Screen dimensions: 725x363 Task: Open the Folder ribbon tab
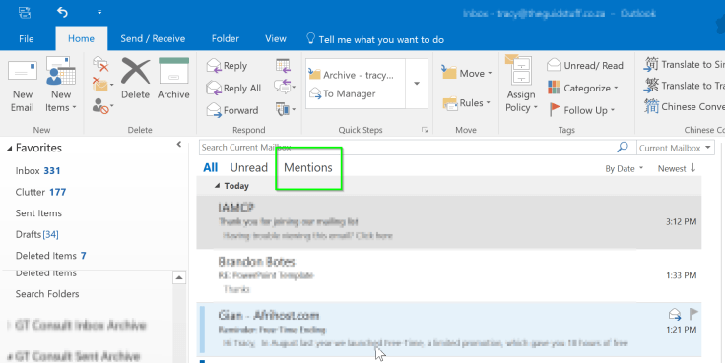pyautogui.click(x=226, y=38)
